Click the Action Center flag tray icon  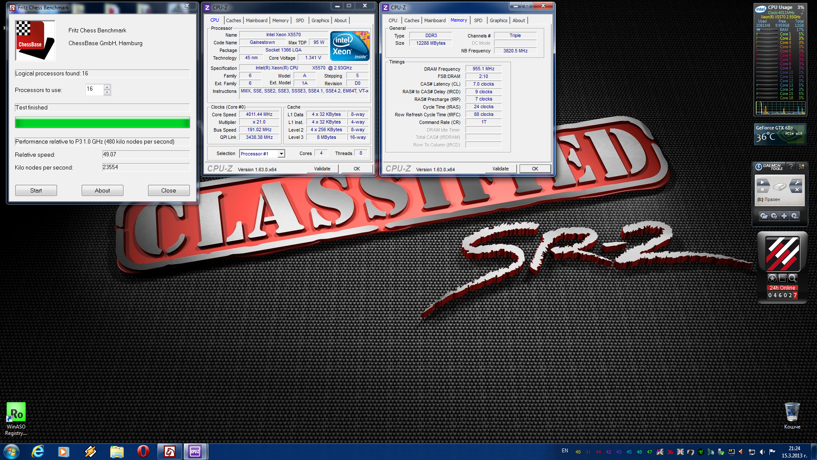point(772,452)
